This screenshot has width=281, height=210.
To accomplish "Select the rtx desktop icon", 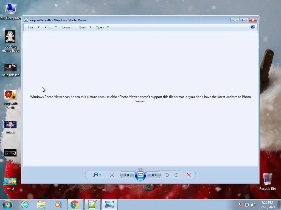I will coord(10,156).
